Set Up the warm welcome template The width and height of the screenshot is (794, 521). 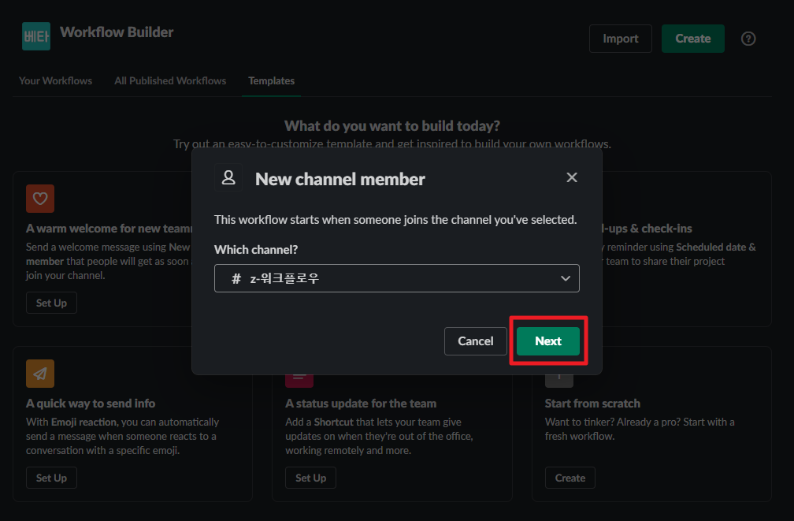[x=51, y=303]
